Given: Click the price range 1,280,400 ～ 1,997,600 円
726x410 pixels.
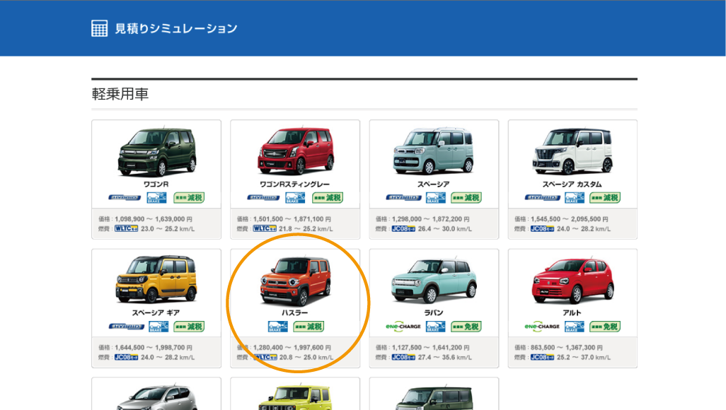Looking at the screenshot, I should [292, 348].
